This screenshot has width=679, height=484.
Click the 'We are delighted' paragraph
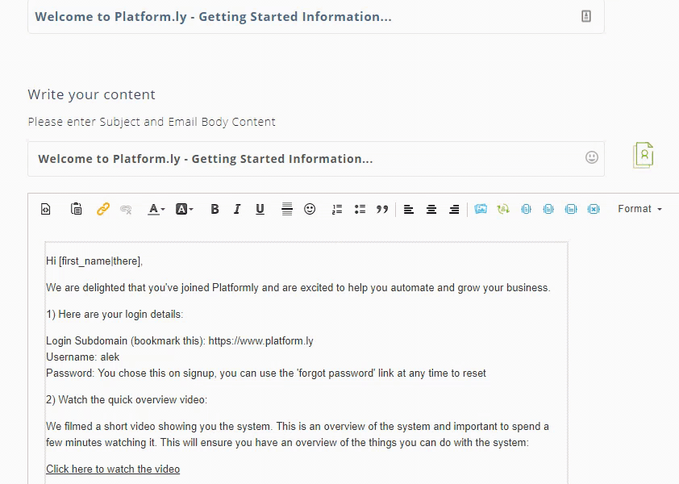click(x=298, y=288)
